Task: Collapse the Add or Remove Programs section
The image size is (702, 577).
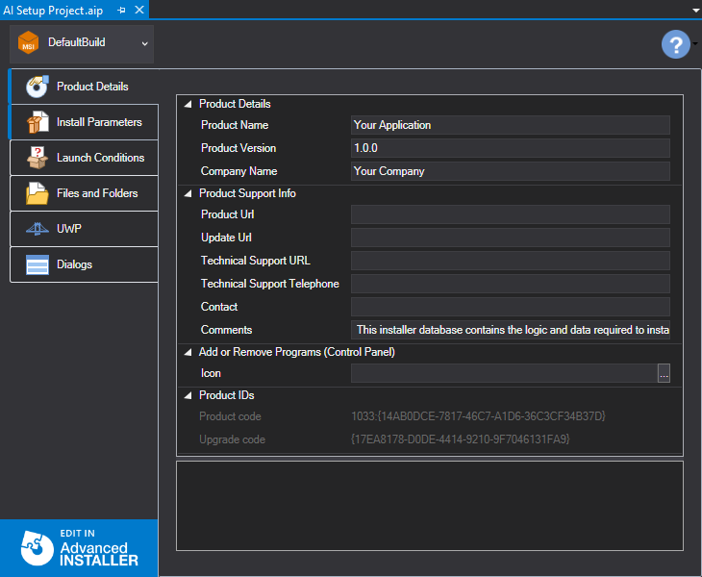Action: [188, 352]
